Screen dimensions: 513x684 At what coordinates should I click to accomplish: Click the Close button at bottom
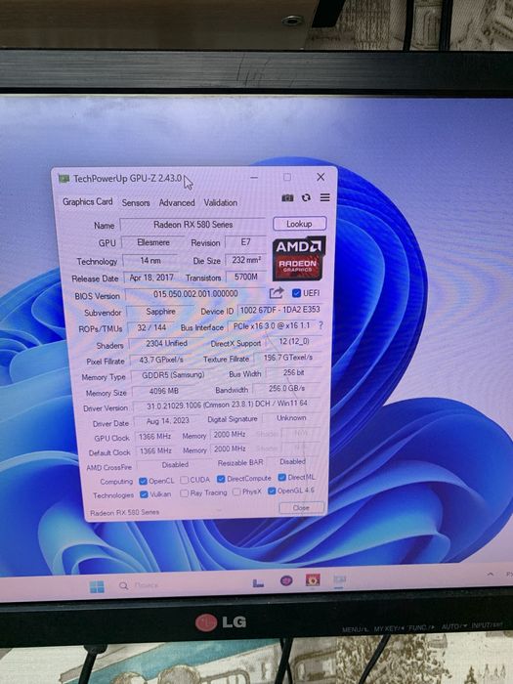pyautogui.click(x=301, y=507)
